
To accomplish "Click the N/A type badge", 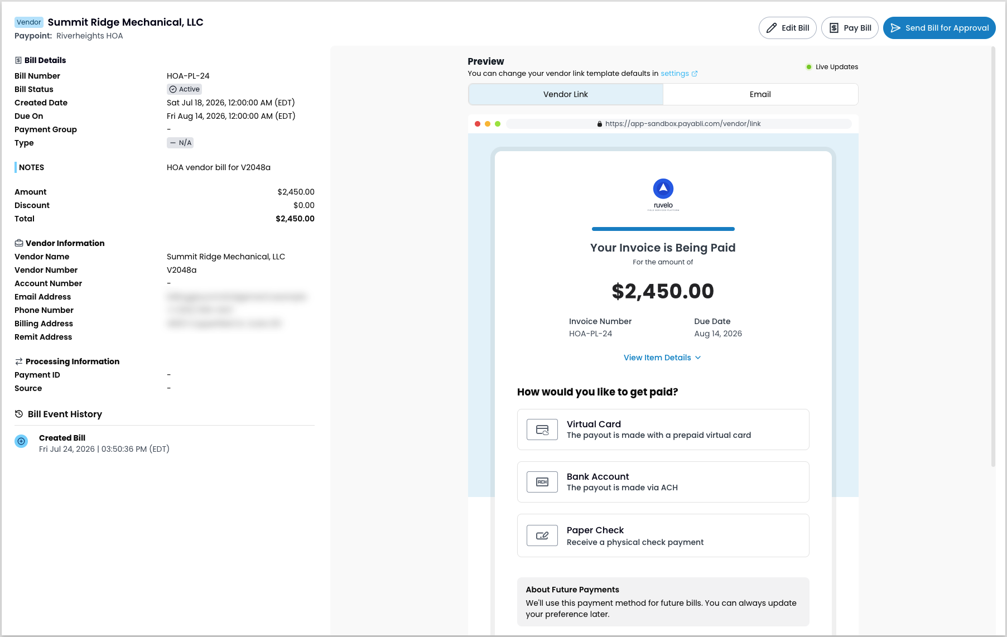I will click(x=180, y=143).
